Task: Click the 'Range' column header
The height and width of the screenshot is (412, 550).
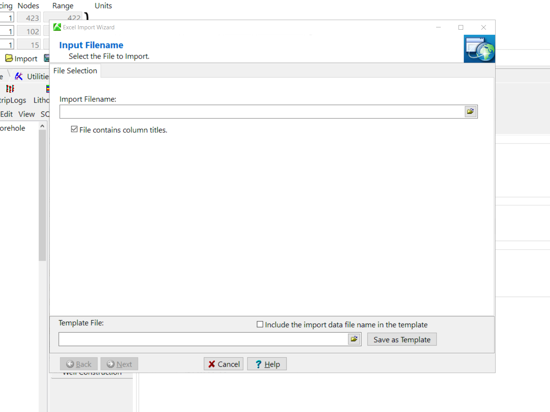Action: point(63,6)
